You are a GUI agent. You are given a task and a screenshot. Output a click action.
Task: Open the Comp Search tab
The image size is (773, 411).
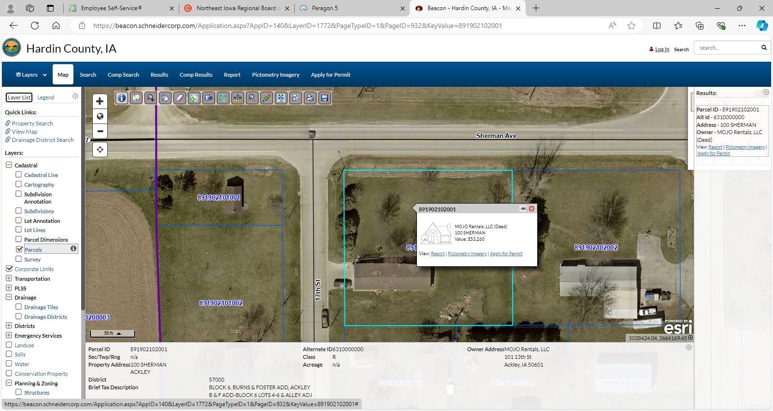(x=123, y=75)
